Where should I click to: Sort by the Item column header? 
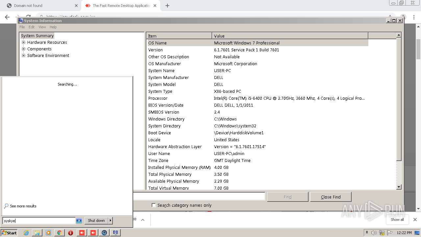tap(179, 36)
